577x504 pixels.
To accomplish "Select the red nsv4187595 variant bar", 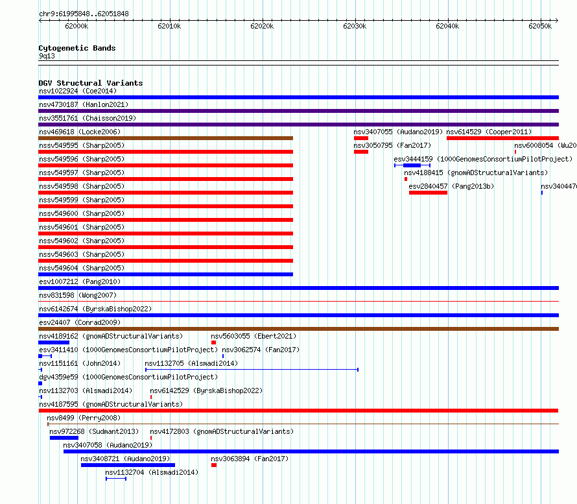I will (x=298, y=411).
